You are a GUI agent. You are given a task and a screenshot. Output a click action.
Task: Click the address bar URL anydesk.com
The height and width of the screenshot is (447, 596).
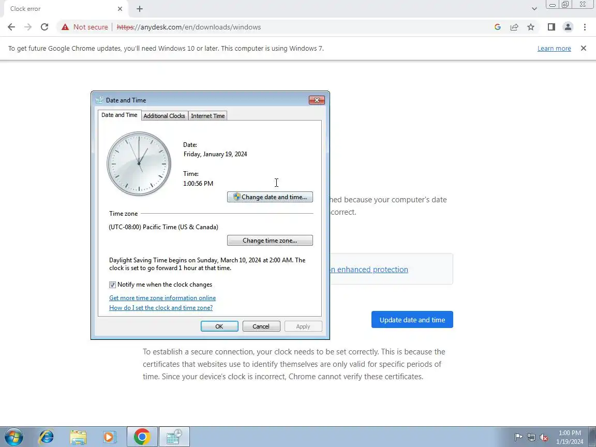pyautogui.click(x=189, y=27)
